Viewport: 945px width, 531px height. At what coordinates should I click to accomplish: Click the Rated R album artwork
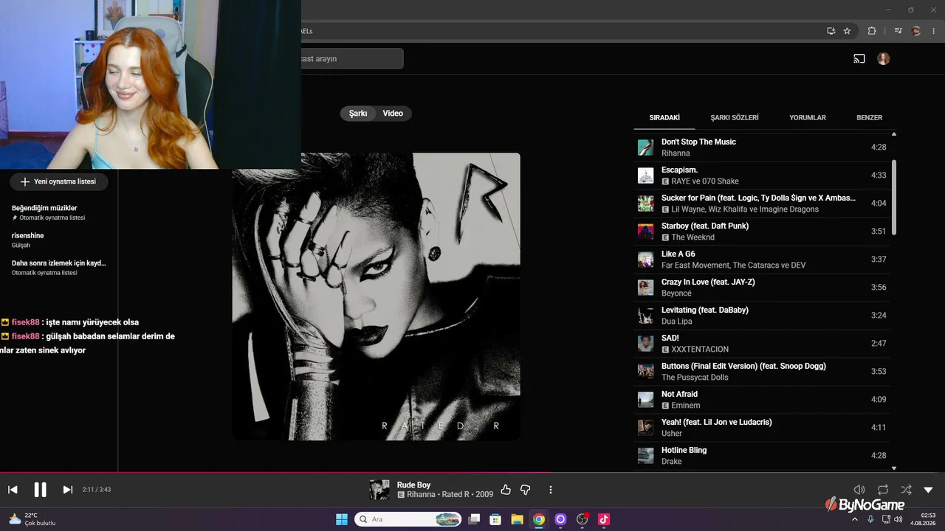click(x=377, y=296)
